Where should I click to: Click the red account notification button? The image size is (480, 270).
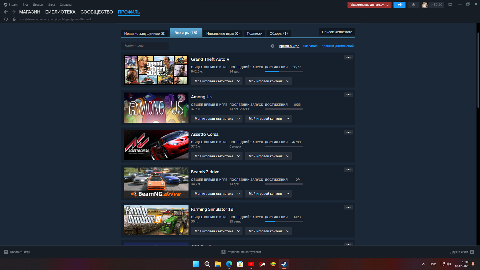pos(369,5)
